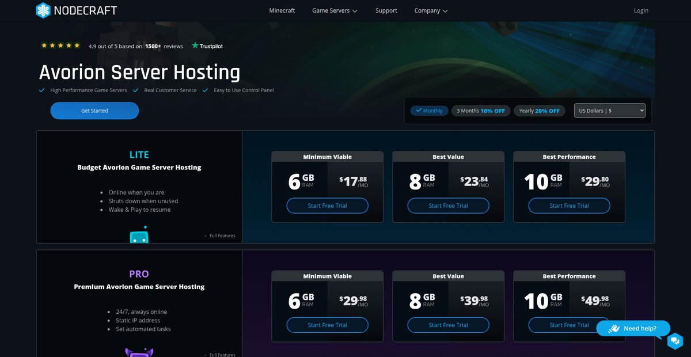Viewport: 691px width, 357px height.
Task: Click the PRO plan title
Action: coord(139,274)
